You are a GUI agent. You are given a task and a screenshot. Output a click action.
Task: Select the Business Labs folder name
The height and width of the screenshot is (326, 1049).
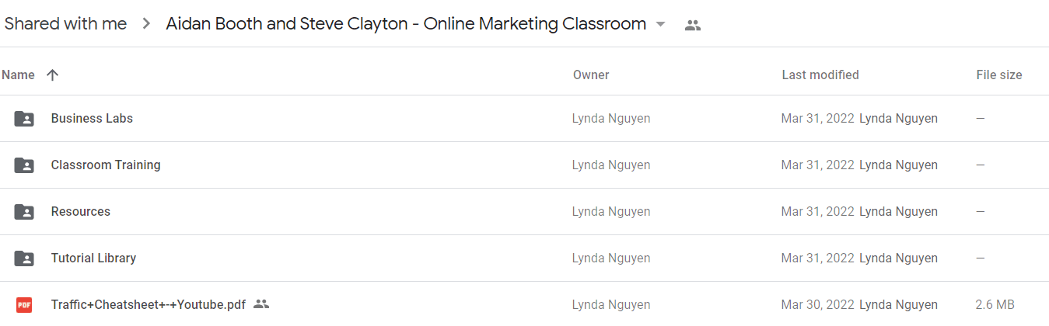point(92,119)
